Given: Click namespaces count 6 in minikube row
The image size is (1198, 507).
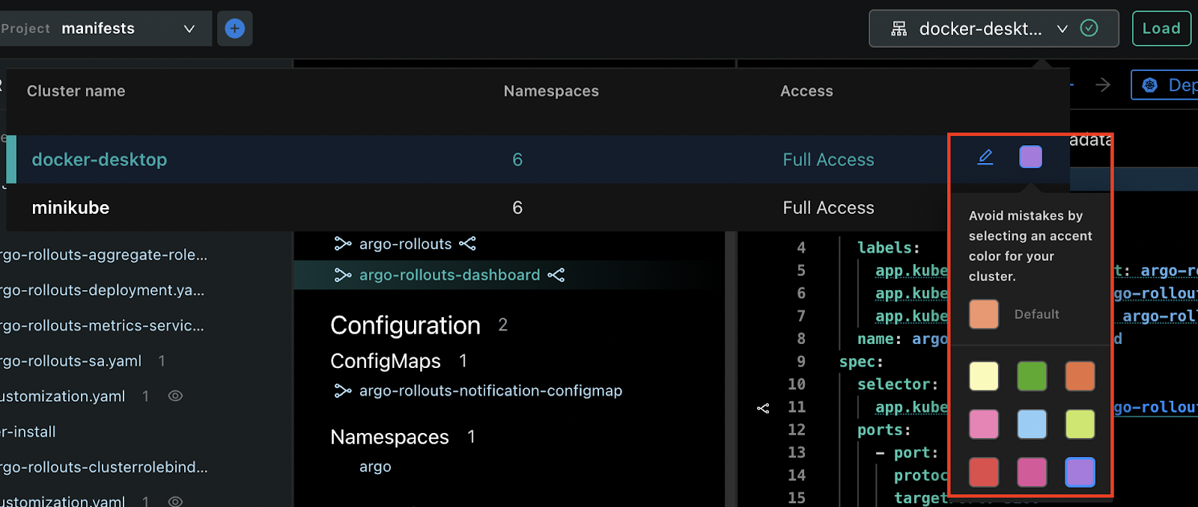Looking at the screenshot, I should pyautogui.click(x=517, y=207).
